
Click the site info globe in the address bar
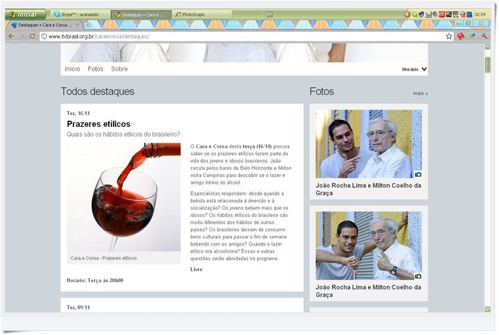click(44, 36)
